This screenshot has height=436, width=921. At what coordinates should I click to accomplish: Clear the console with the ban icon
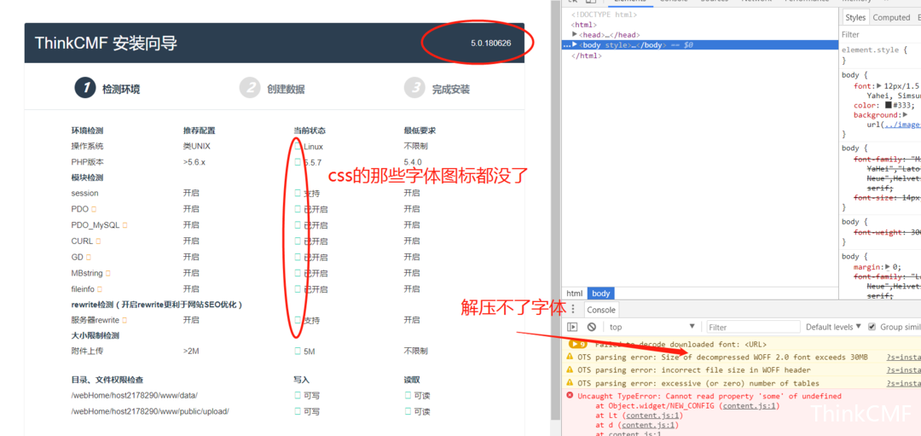pyautogui.click(x=592, y=327)
